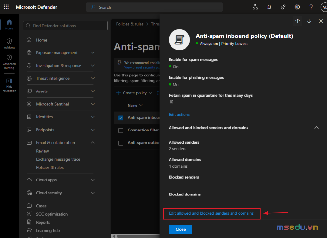The height and width of the screenshot is (238, 327).
Task: Click the Microsoft Sentinel shield icon
Action: tap(29, 104)
